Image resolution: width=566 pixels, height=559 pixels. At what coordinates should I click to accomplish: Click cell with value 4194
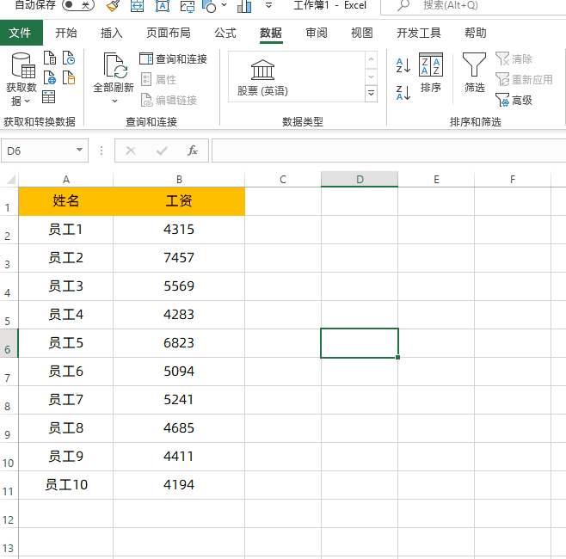[179, 485]
